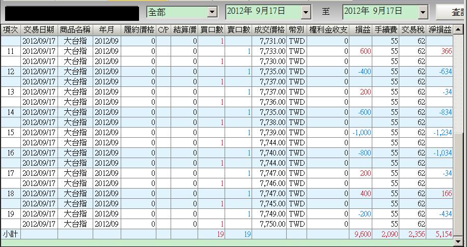Screen dimensions: 467x247
Task: Click the 手續費 column header
Action: coord(386,29)
